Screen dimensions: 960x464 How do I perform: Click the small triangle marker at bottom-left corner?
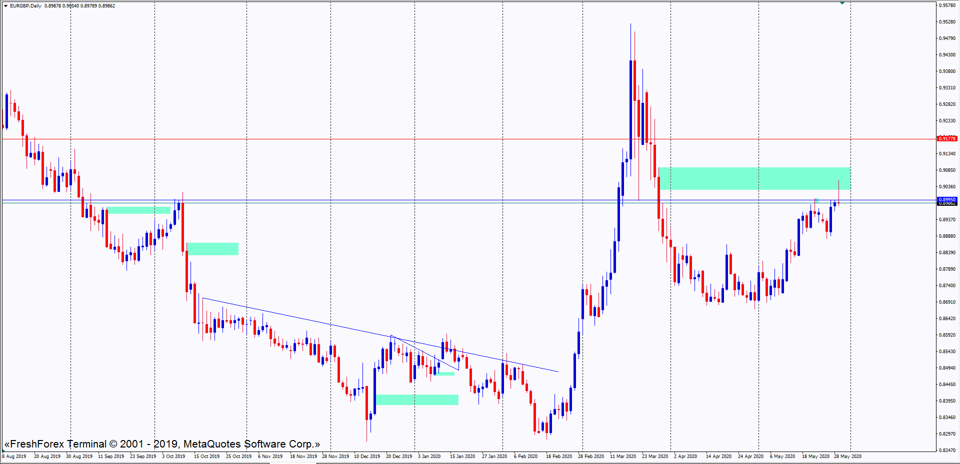point(3,451)
